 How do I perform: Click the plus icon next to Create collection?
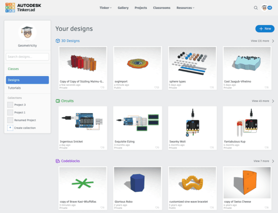pos(10,128)
